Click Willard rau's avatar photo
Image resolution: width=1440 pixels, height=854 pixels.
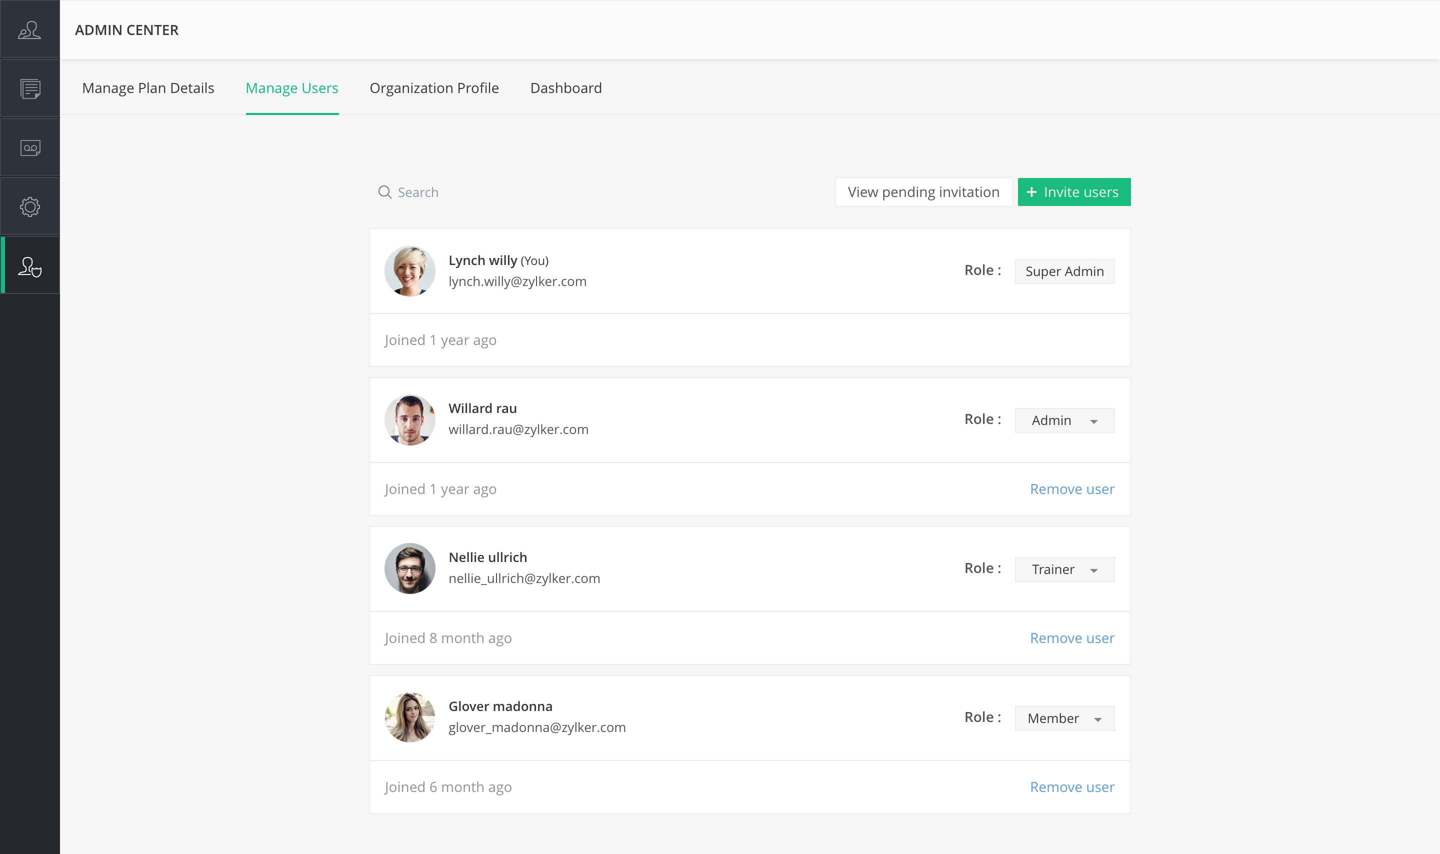pos(409,420)
